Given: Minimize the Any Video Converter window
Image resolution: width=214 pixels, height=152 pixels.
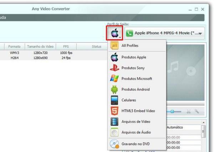Looking at the screenshot, I should point(190,10).
